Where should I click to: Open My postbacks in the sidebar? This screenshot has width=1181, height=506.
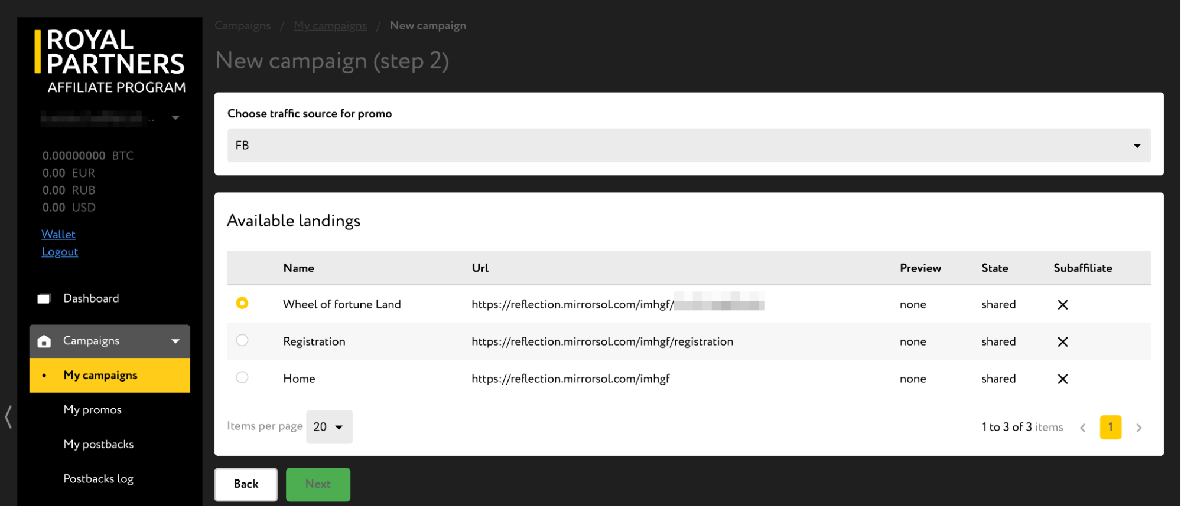coord(99,444)
